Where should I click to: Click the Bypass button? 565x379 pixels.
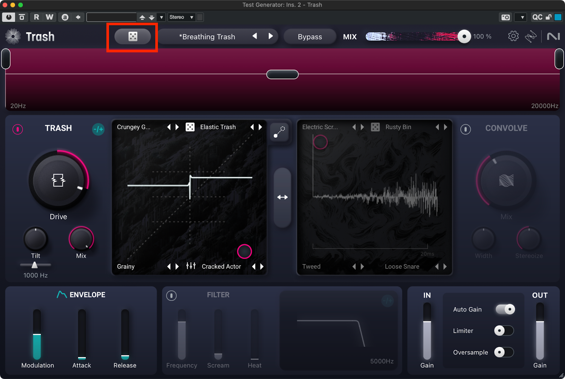point(310,36)
